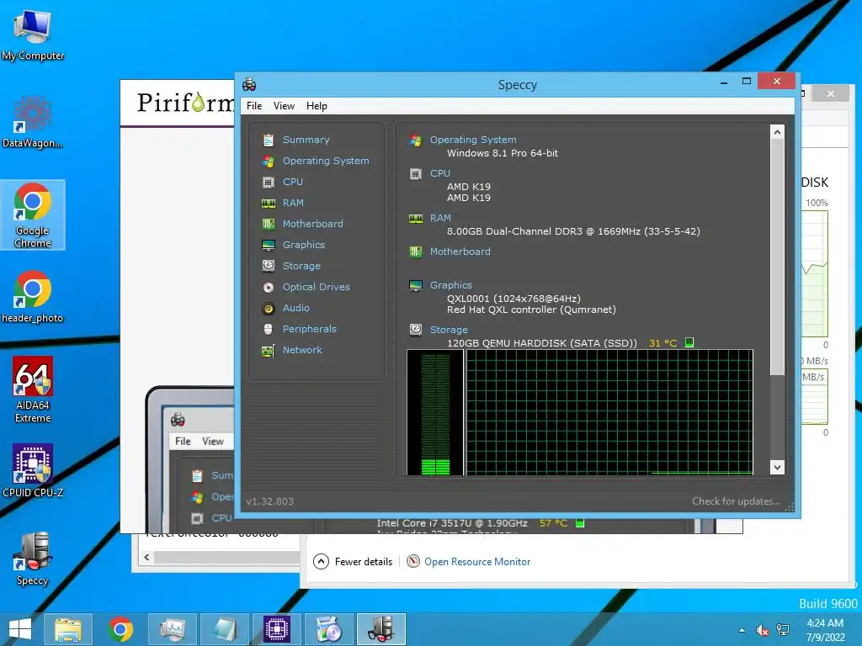The image size is (862, 646).
Task: Click the muted volume tray icon
Action: pos(762,630)
